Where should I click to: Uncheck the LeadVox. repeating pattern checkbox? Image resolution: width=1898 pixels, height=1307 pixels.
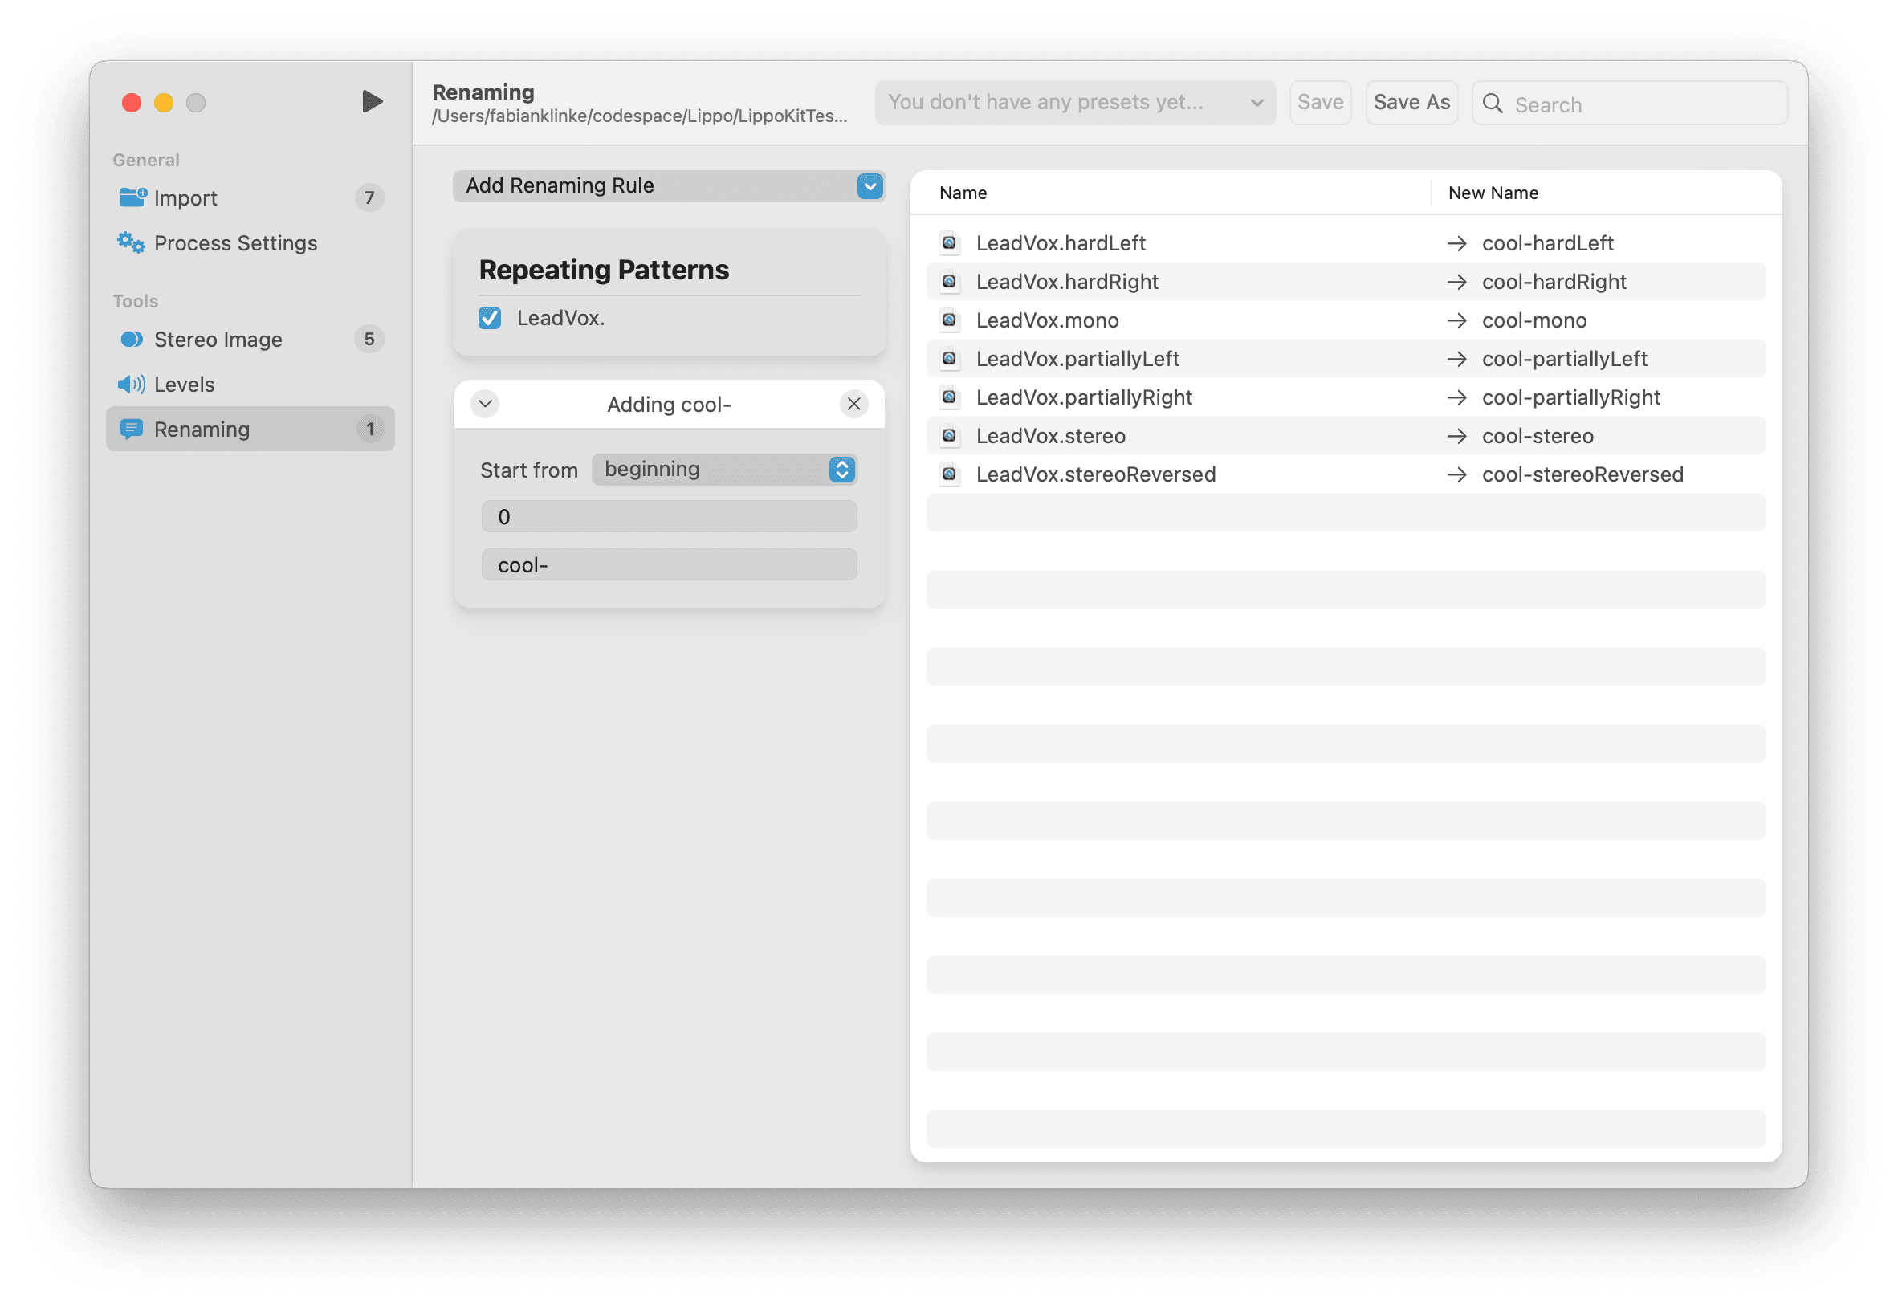pyautogui.click(x=490, y=318)
